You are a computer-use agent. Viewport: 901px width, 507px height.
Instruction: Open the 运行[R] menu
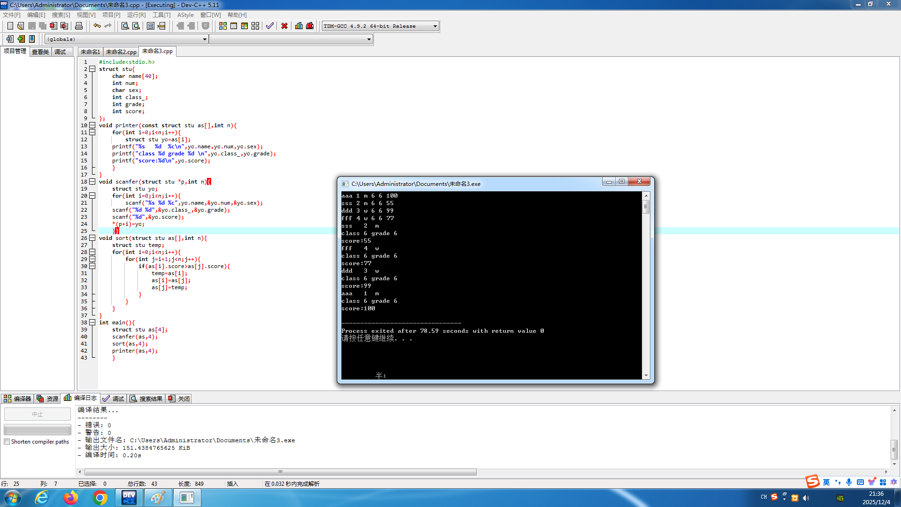pos(136,15)
